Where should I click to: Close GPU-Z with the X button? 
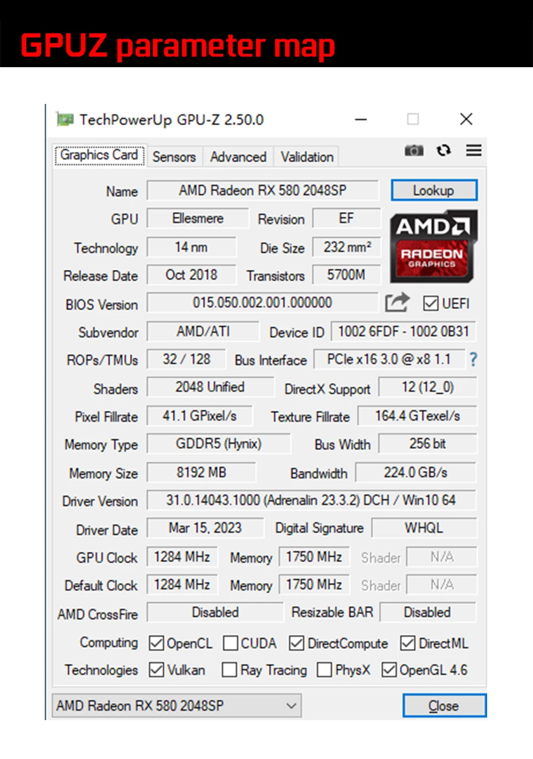(x=466, y=119)
